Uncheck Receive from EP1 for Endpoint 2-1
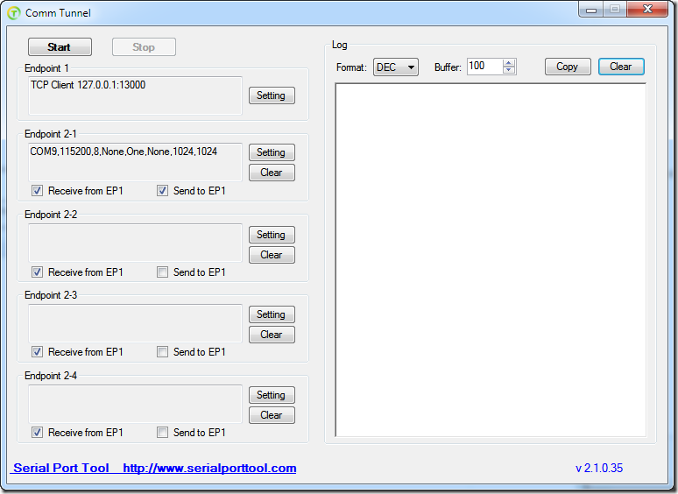Image resolution: width=678 pixels, height=494 pixels. [37, 191]
